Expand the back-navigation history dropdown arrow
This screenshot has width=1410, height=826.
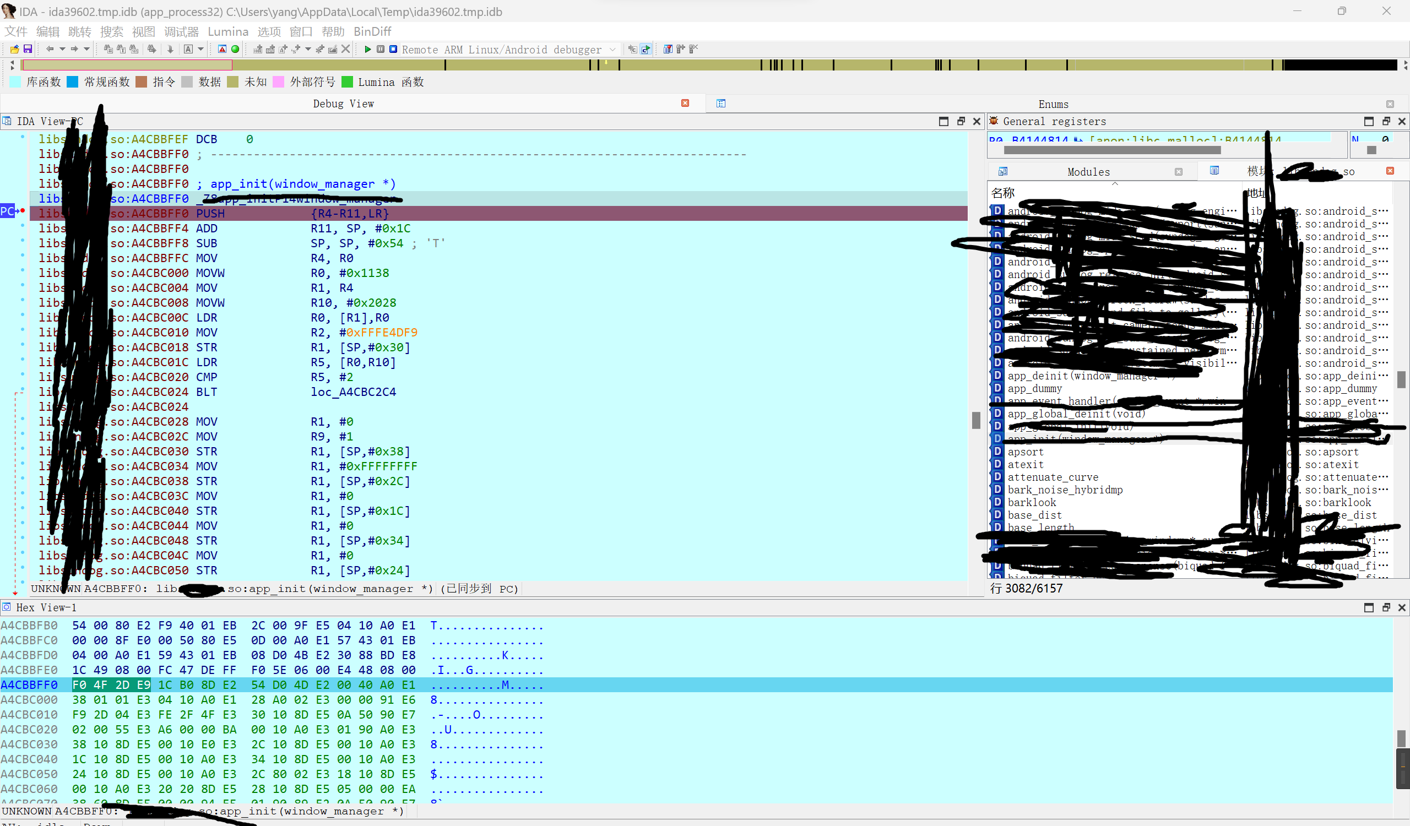point(62,49)
